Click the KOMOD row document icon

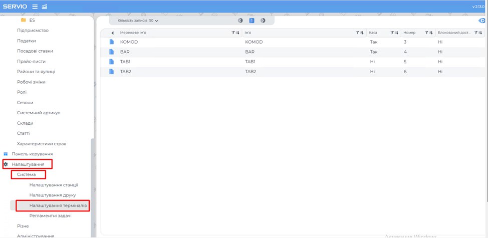[x=112, y=42]
